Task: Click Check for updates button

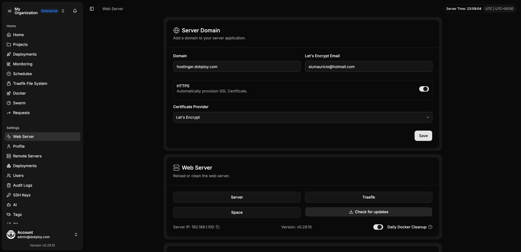Action: (x=369, y=212)
